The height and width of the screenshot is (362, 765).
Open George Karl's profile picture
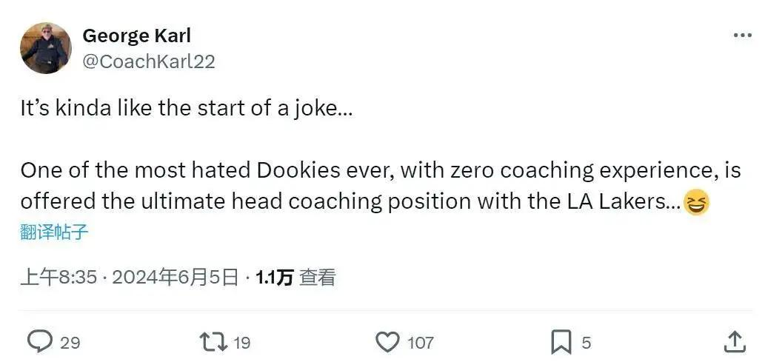[x=46, y=48]
